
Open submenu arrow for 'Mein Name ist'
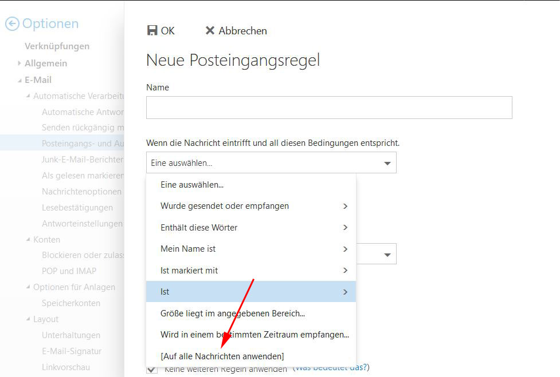[345, 249]
